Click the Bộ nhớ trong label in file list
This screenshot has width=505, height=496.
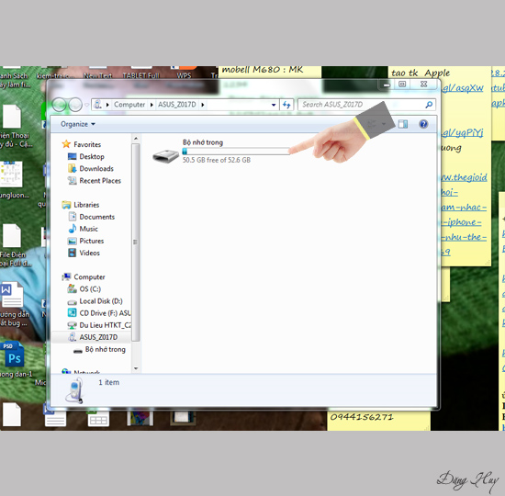(203, 142)
